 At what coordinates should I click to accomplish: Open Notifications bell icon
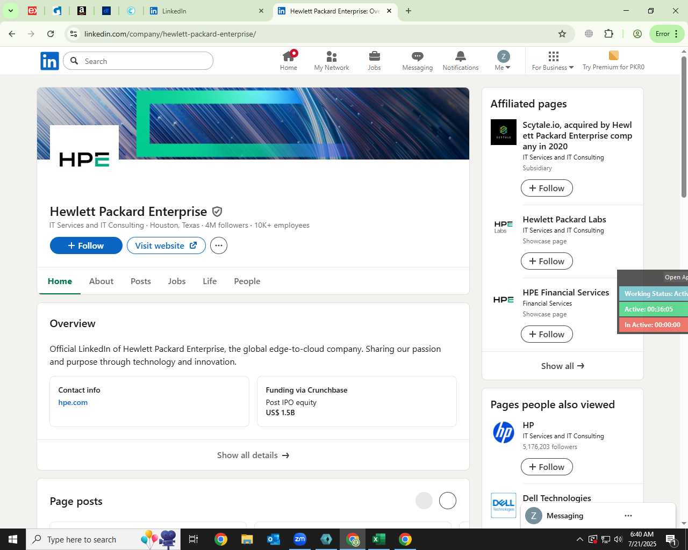tap(461, 61)
